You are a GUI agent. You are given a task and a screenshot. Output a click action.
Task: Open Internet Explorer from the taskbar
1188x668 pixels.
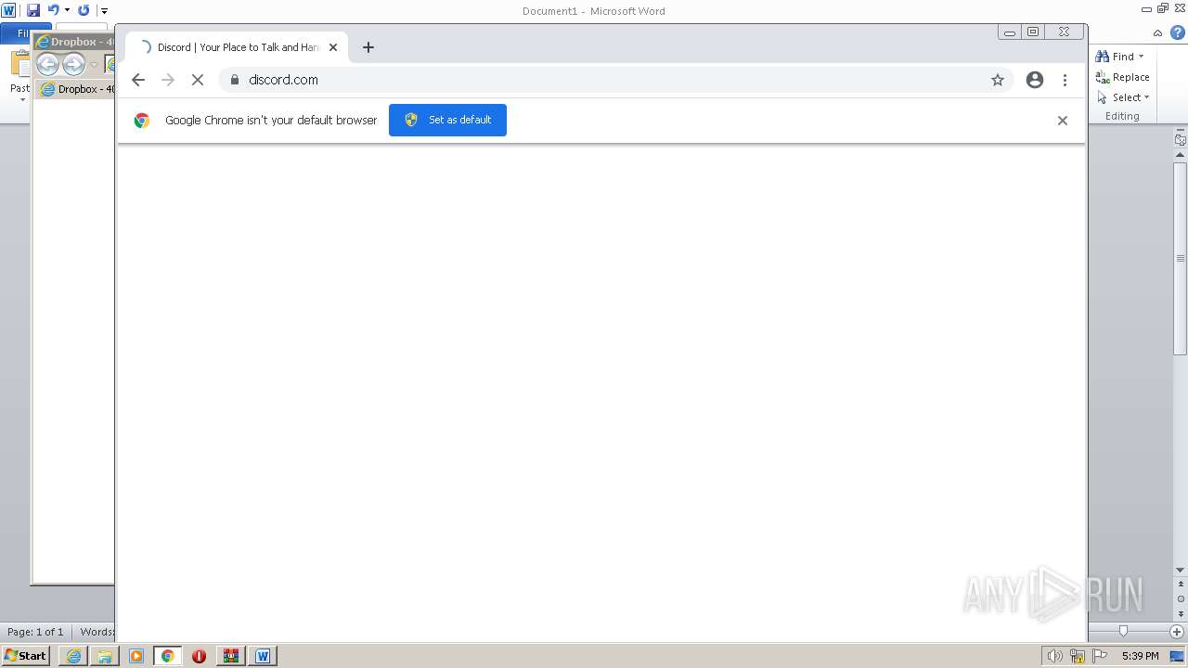pyautogui.click(x=73, y=656)
